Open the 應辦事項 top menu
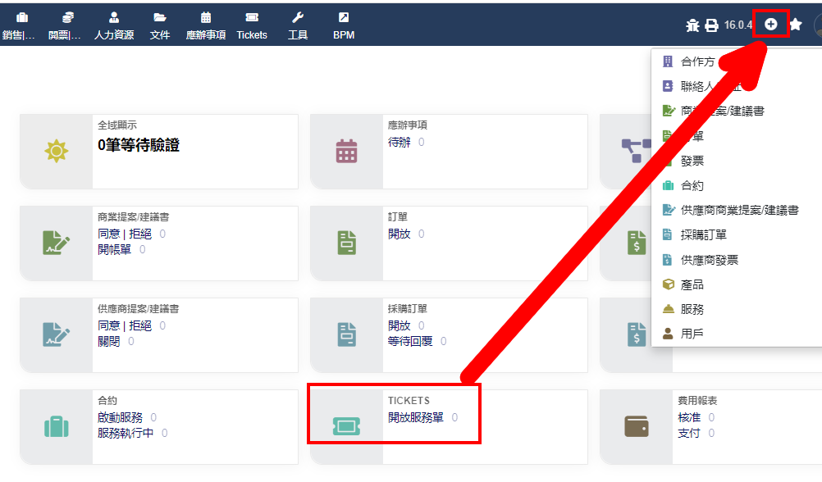The height and width of the screenshot is (482, 822). pyautogui.click(x=206, y=25)
